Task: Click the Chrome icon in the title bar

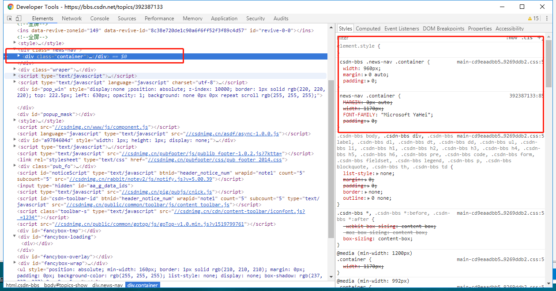Action: point(10,7)
